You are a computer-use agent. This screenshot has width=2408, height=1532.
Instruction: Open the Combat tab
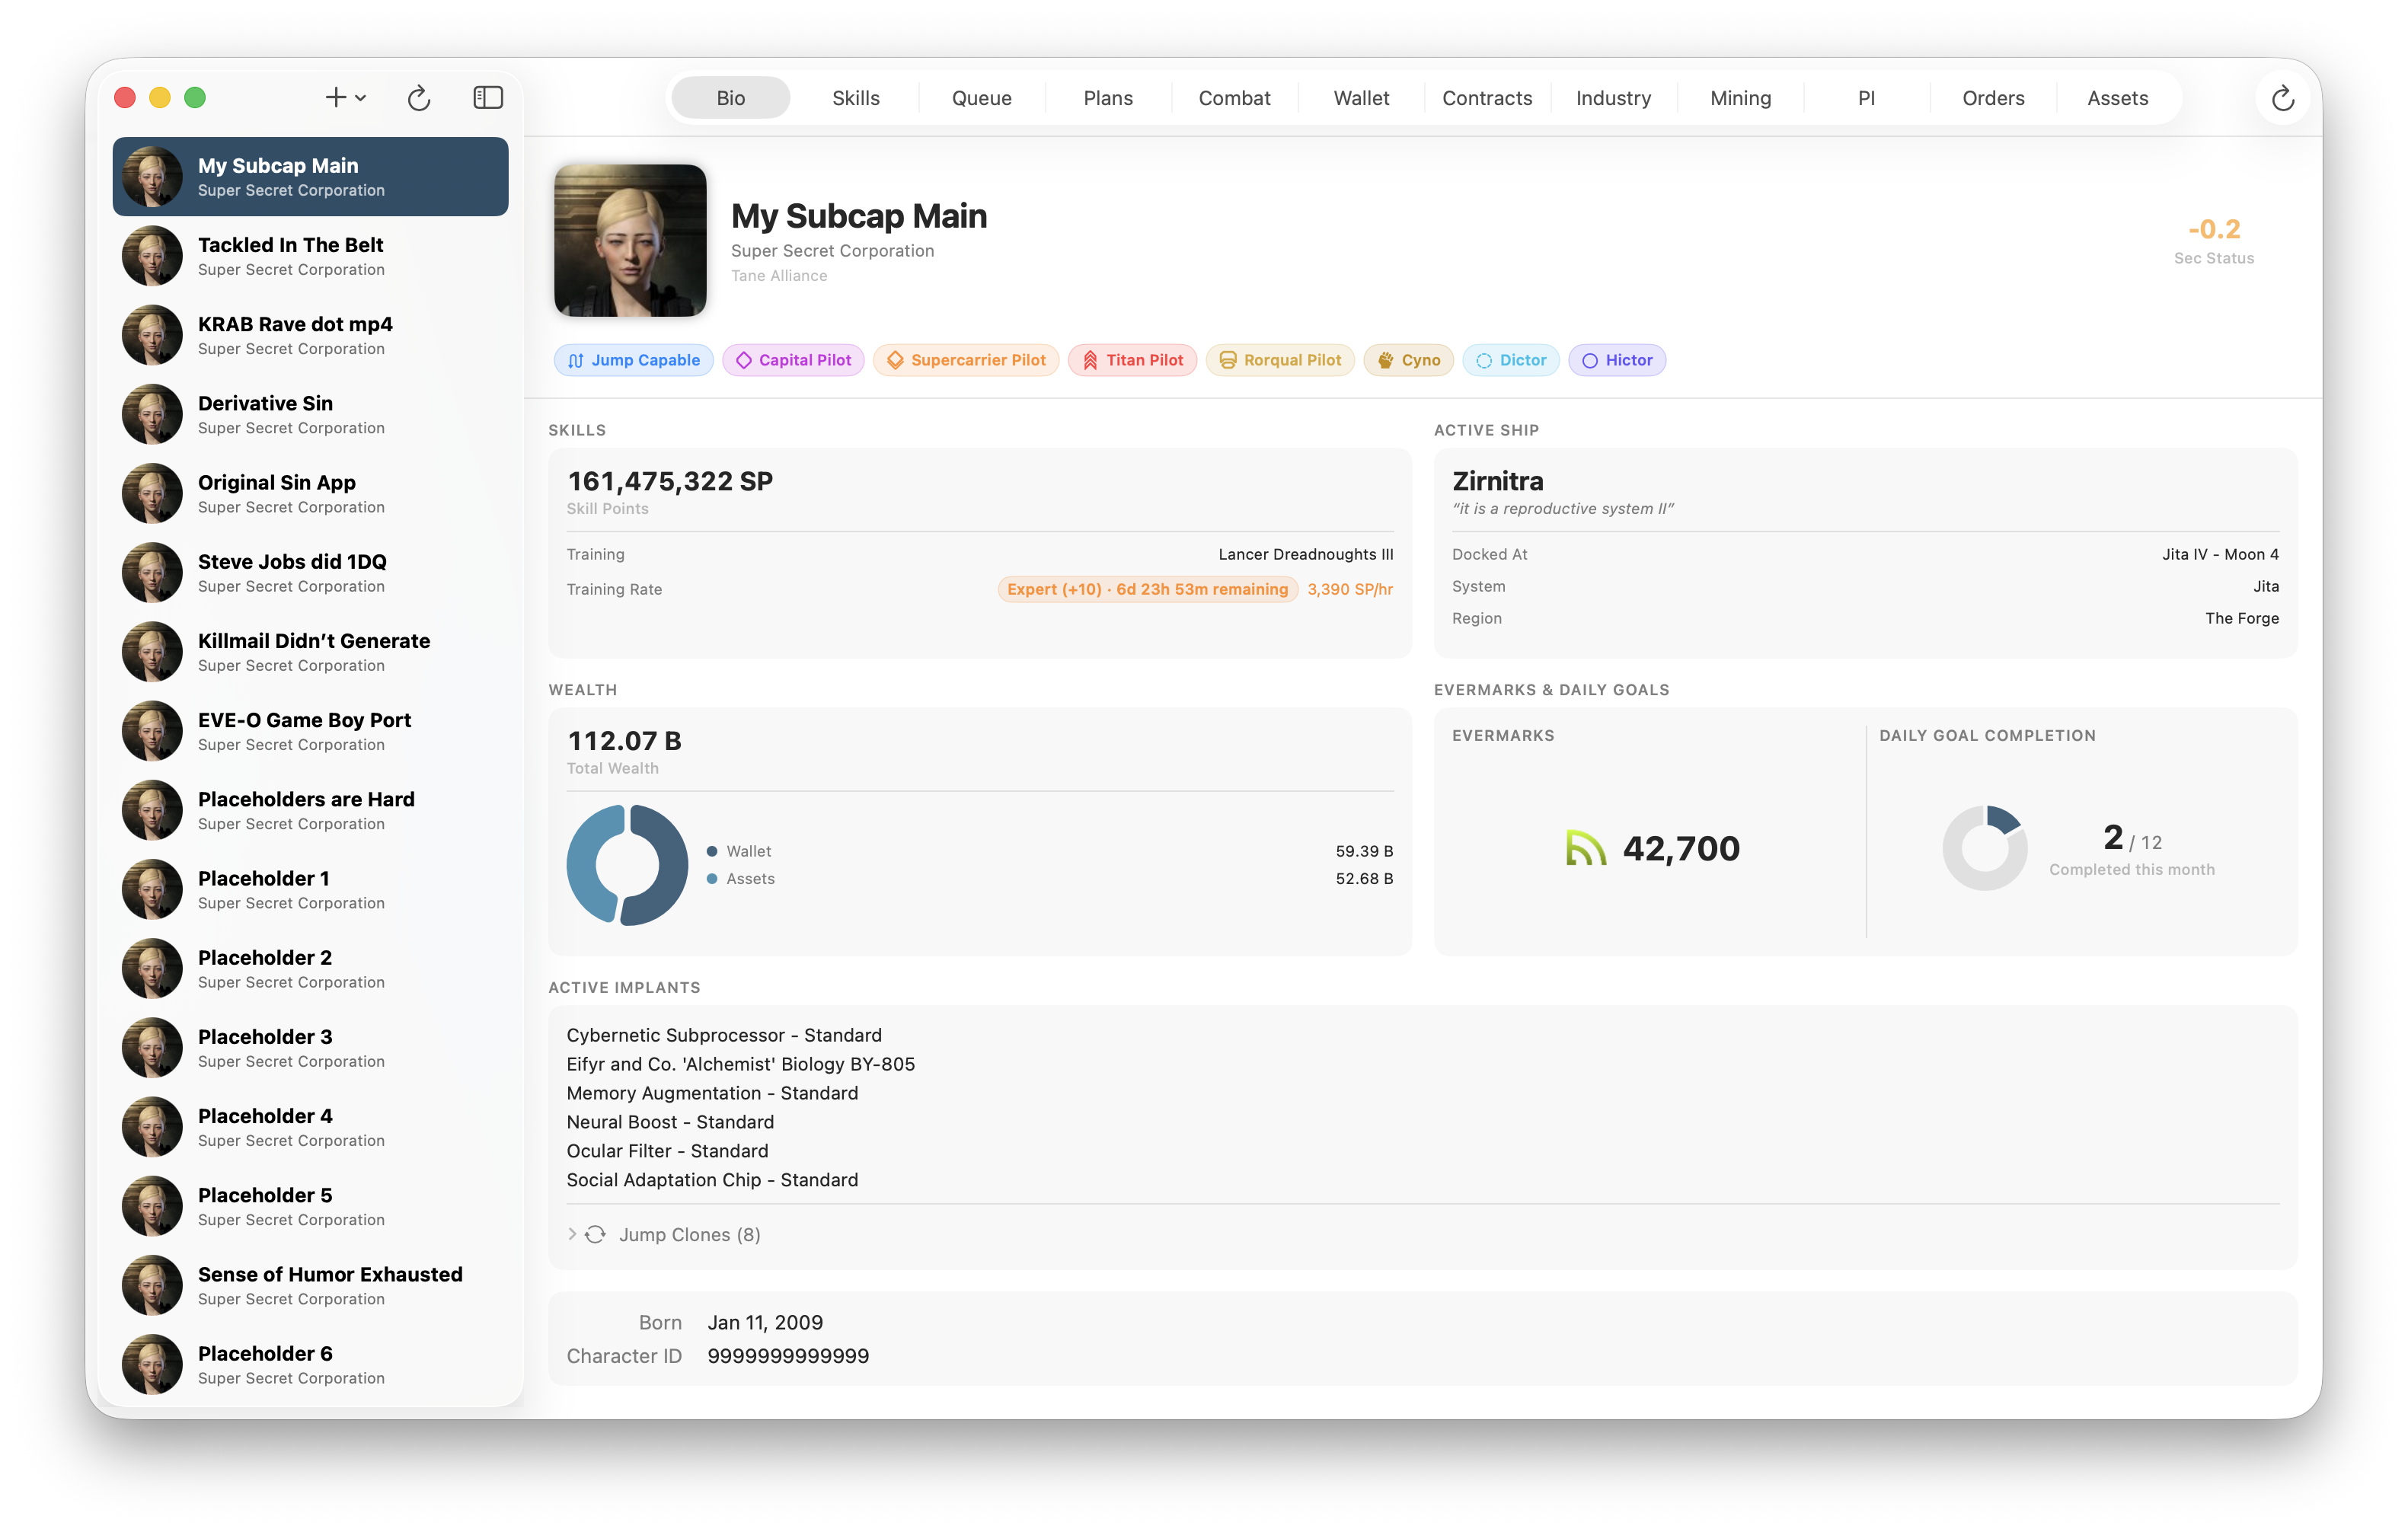pos(1234,98)
